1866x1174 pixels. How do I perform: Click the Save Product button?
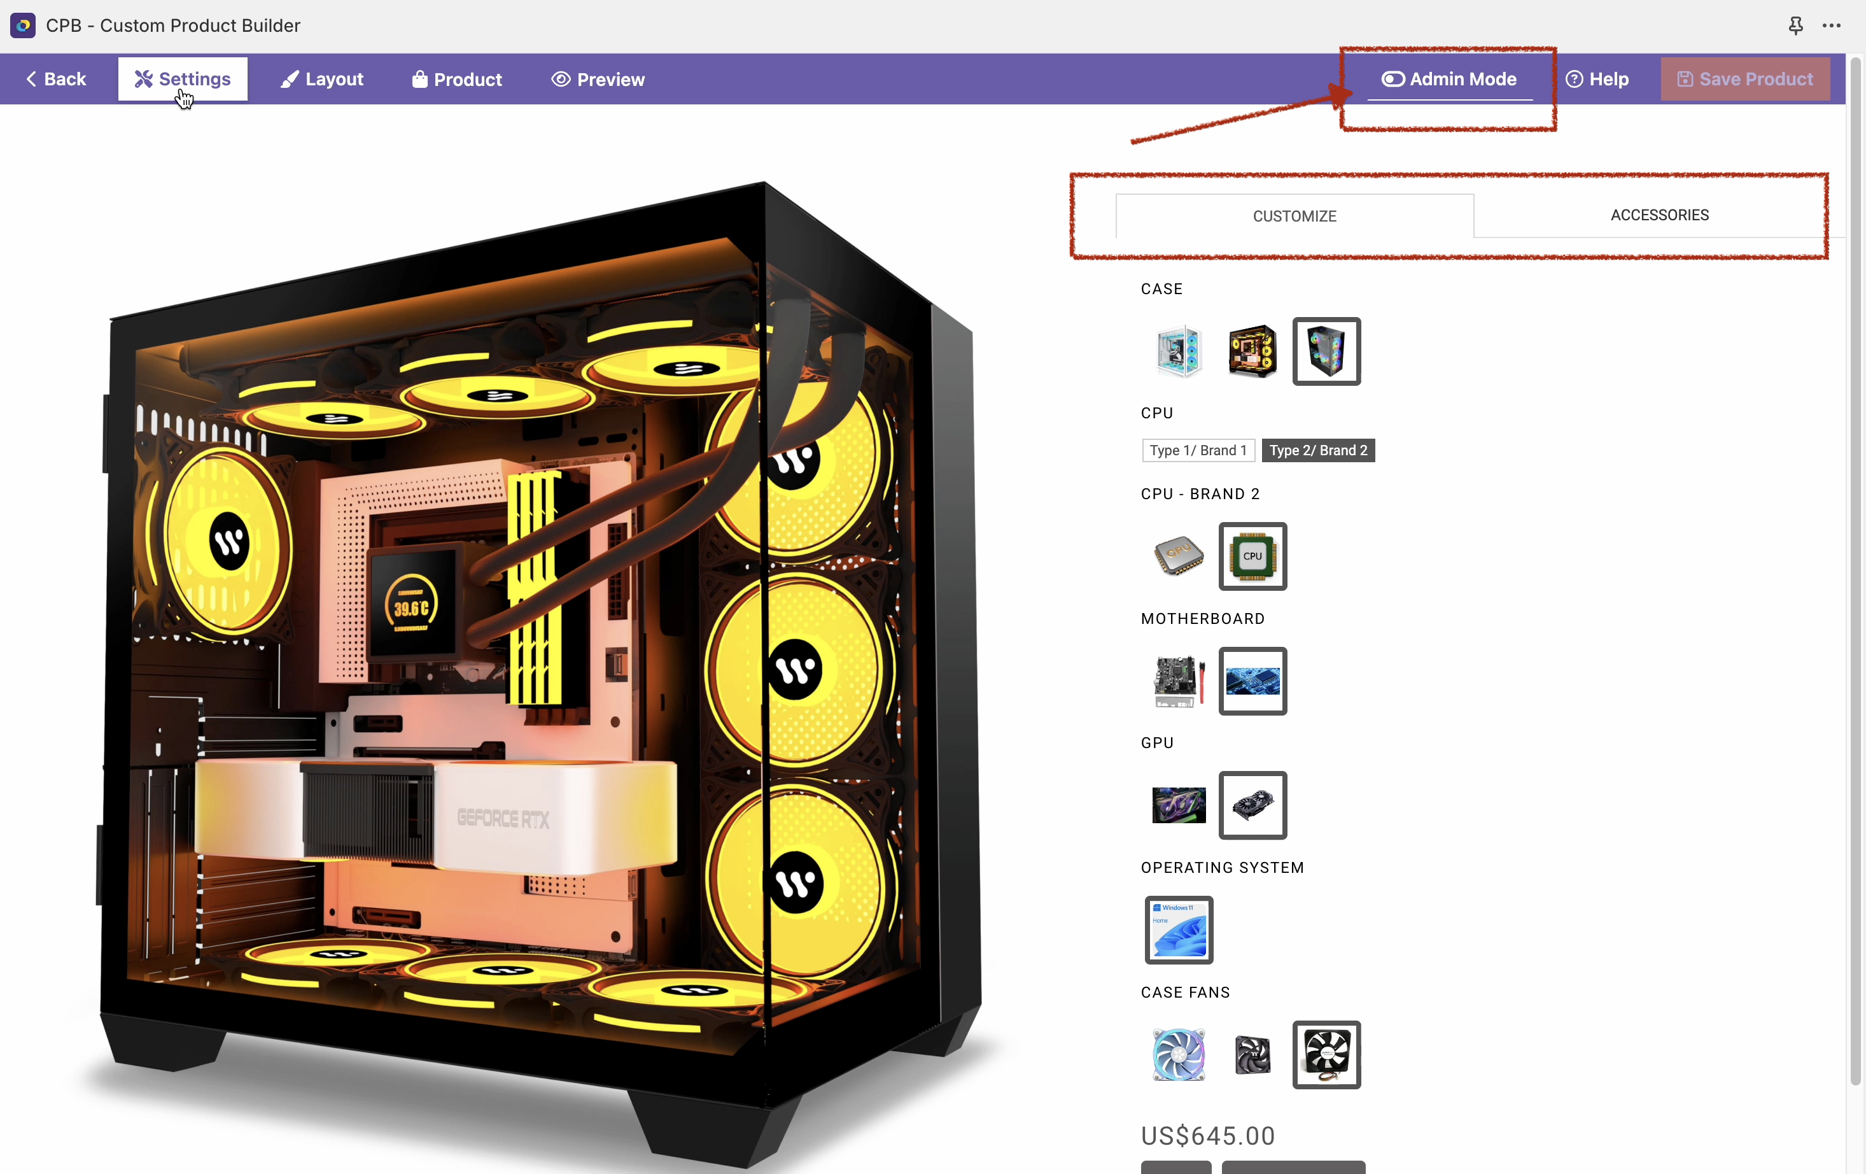click(x=1744, y=79)
